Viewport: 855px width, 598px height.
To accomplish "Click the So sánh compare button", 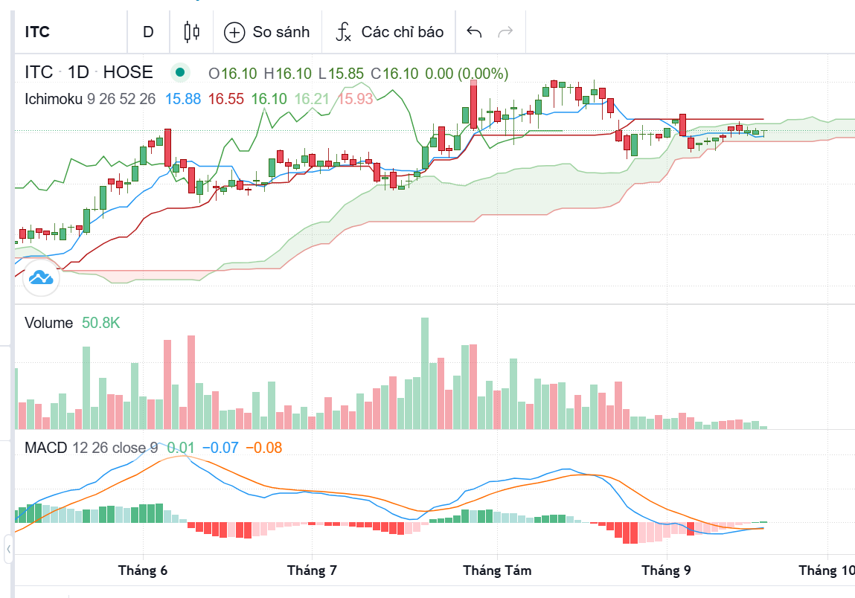I will click(267, 32).
